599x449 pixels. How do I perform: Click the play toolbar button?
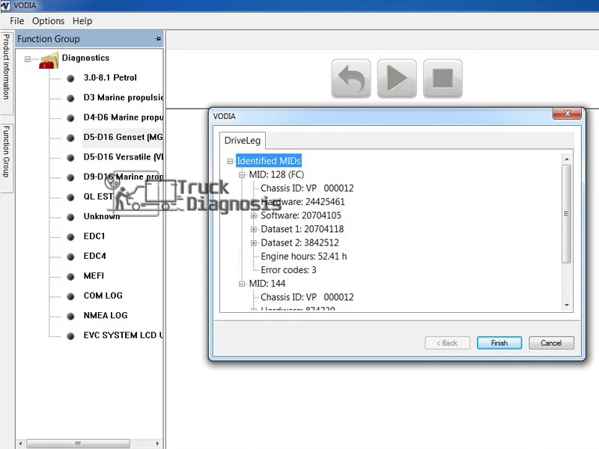[397, 79]
